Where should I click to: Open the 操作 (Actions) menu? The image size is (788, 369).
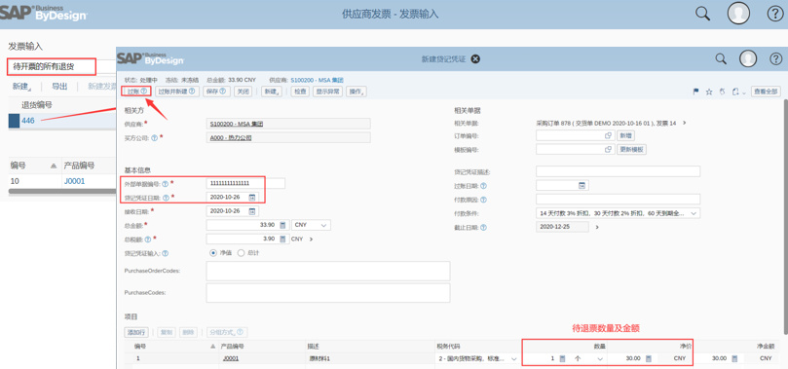pos(356,92)
